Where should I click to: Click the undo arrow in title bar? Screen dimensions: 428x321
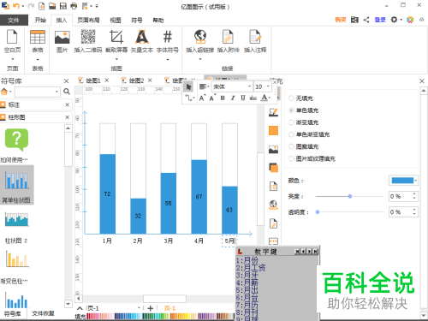16,6
